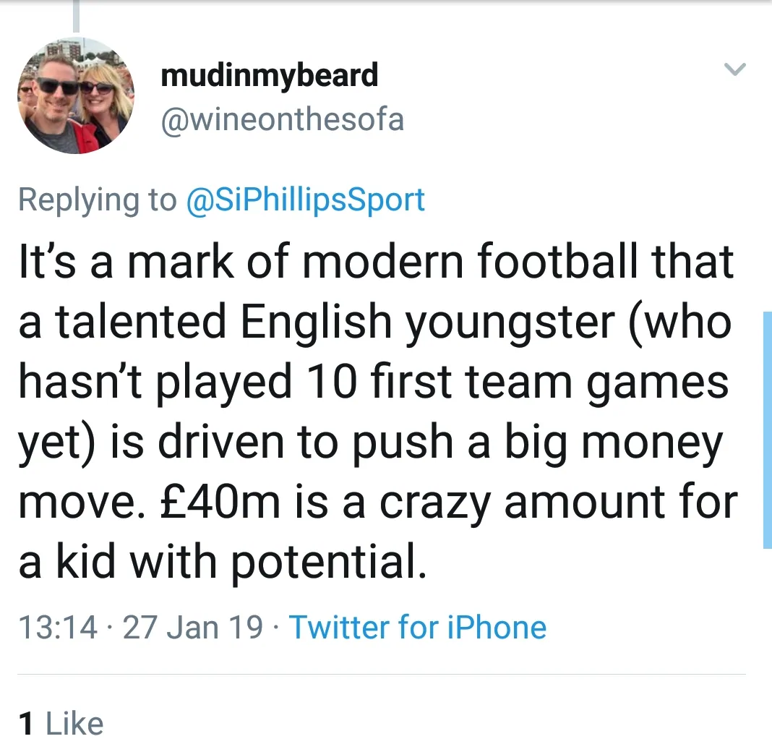772x752 pixels.
Task: Click the 'Replying to' label text
Action: 97,200
